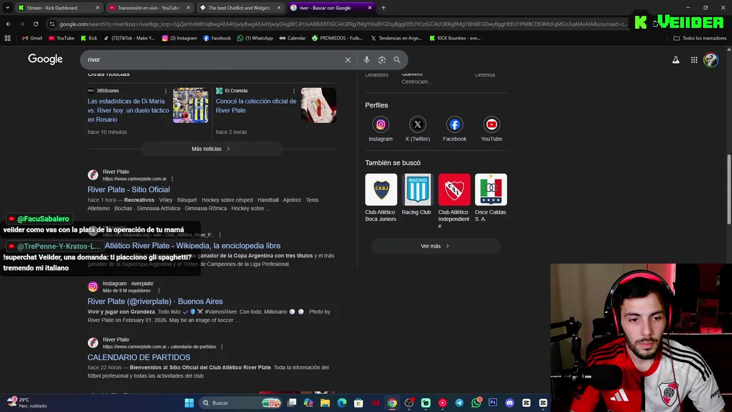Open the River Plate - Sitio Oficial link

129,189
